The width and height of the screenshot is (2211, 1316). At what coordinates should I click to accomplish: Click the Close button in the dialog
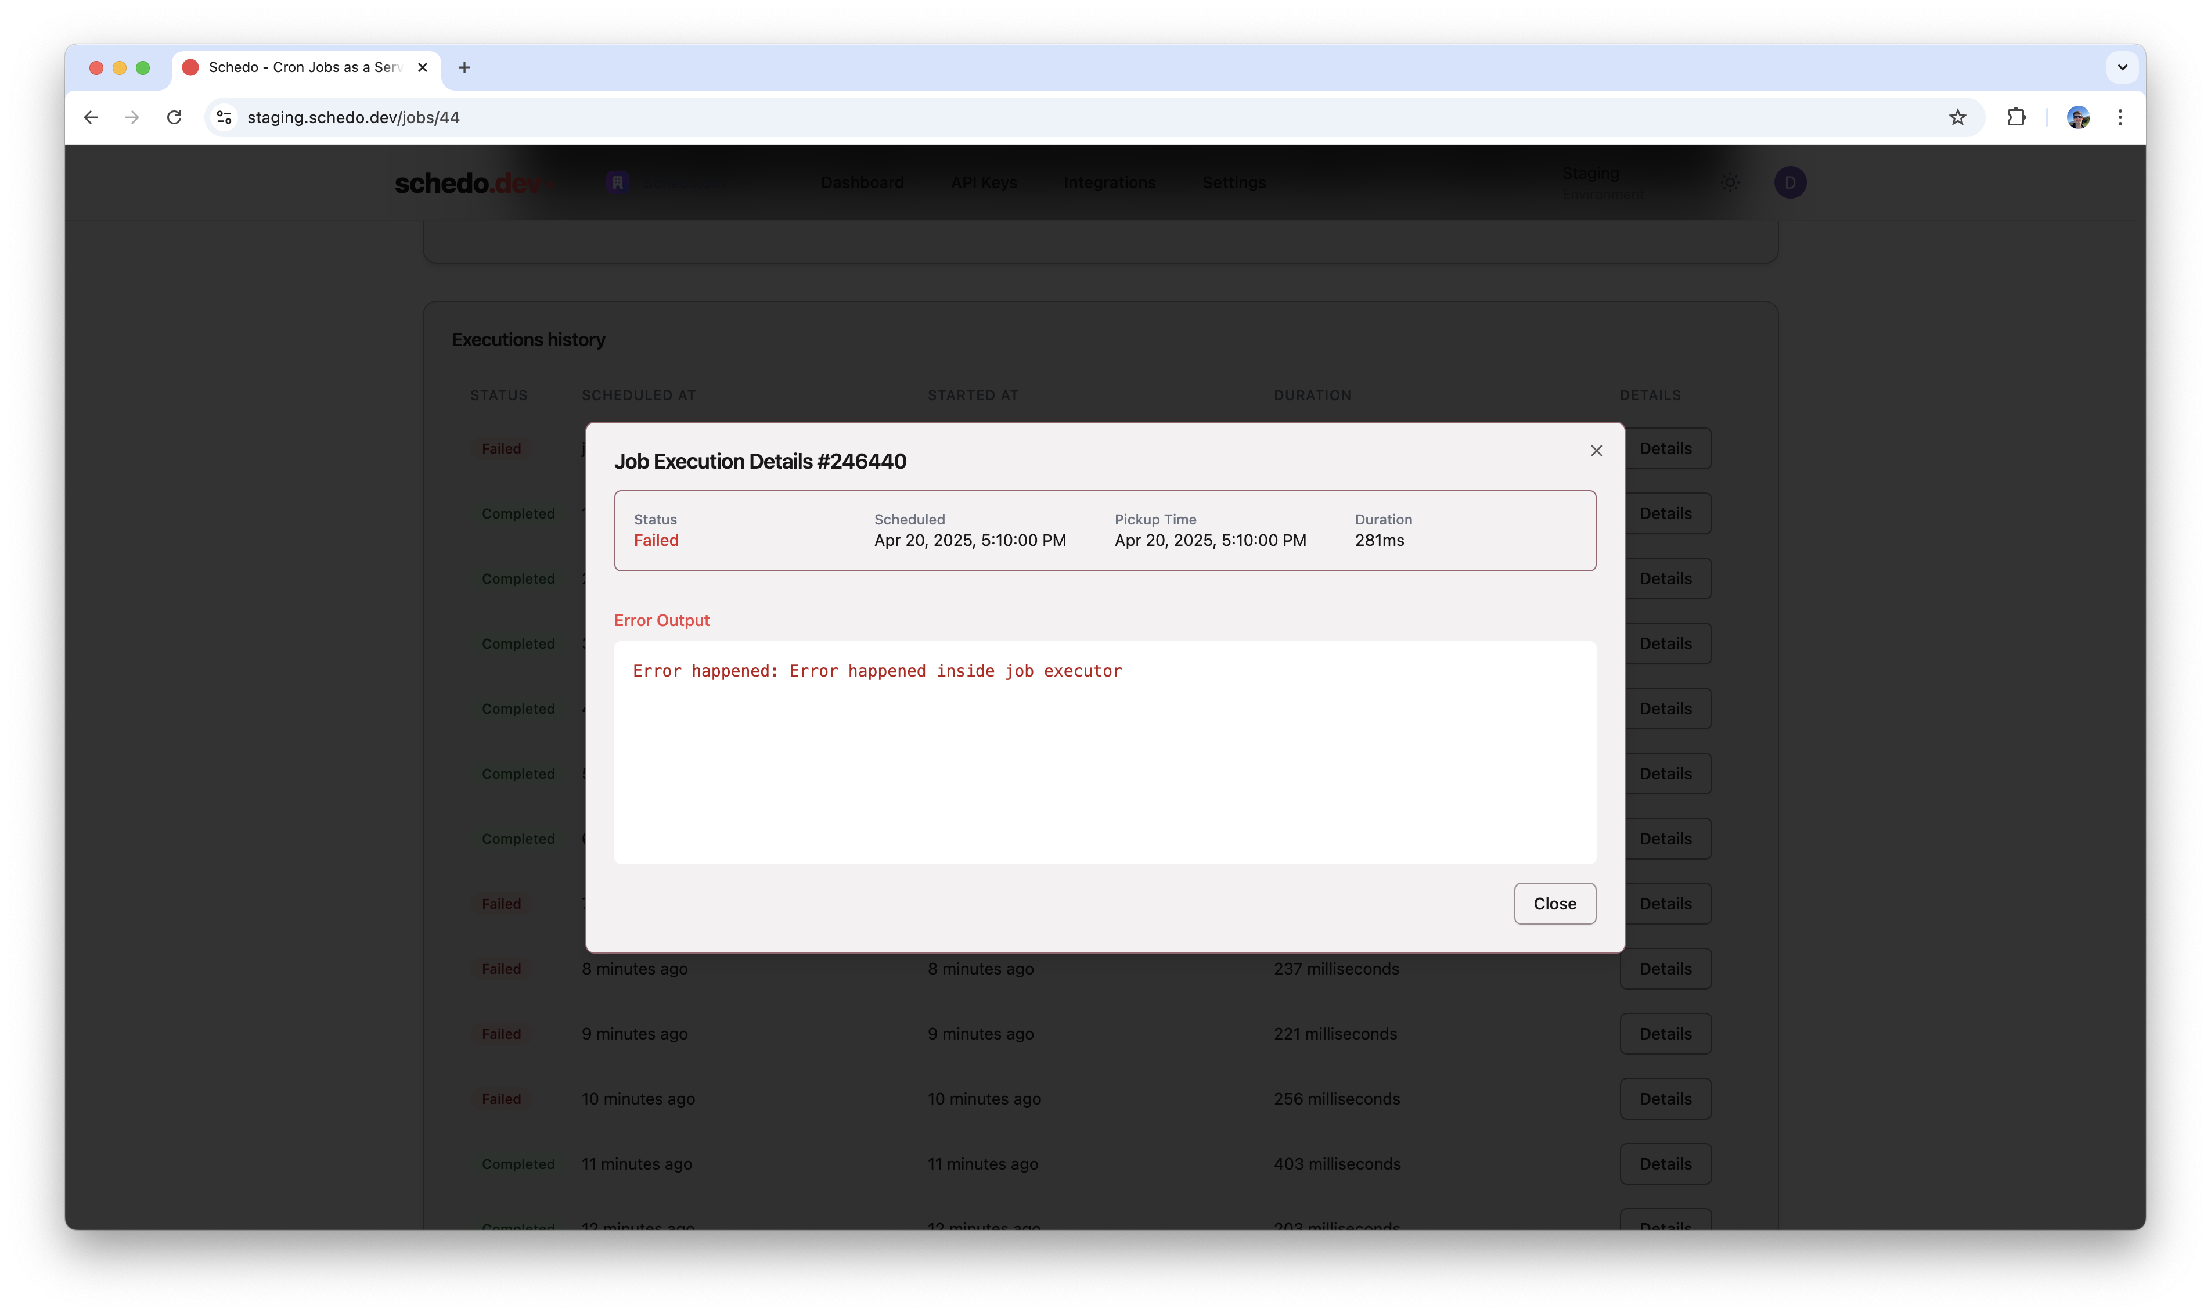pos(1554,902)
